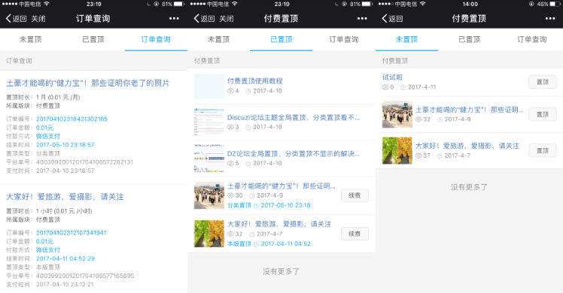The width and height of the screenshot is (563, 293).
Task: Open 大家好！爱旅游 post in 已置顶 list
Action: click(x=279, y=224)
